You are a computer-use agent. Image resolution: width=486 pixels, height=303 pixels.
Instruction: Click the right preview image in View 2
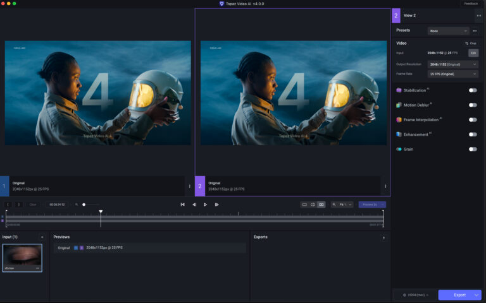pos(294,93)
